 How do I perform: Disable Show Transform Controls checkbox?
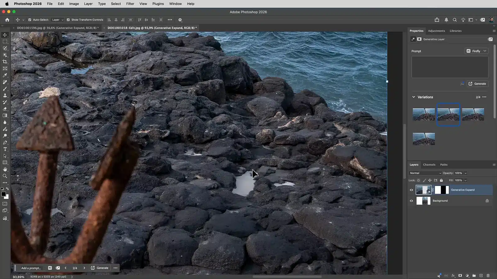click(x=68, y=20)
